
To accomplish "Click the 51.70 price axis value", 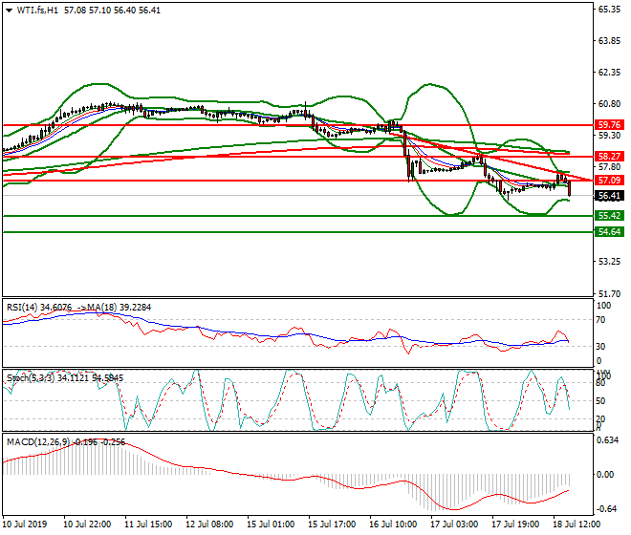I will (609, 293).
